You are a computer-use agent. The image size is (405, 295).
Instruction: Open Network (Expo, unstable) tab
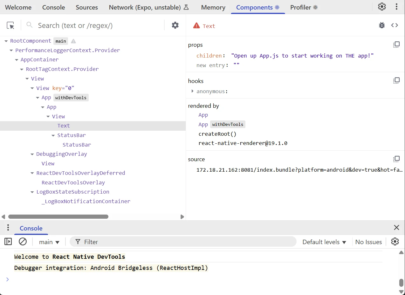149,7
